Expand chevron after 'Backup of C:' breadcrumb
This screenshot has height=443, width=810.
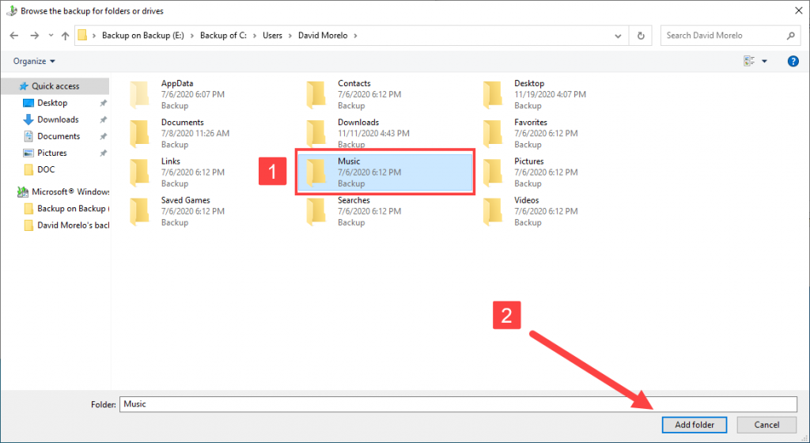(x=255, y=35)
